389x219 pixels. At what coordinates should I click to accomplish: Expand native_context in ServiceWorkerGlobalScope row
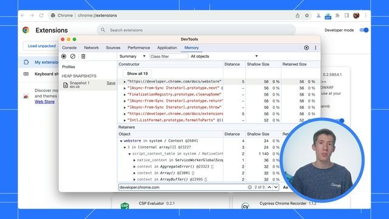coord(134,161)
